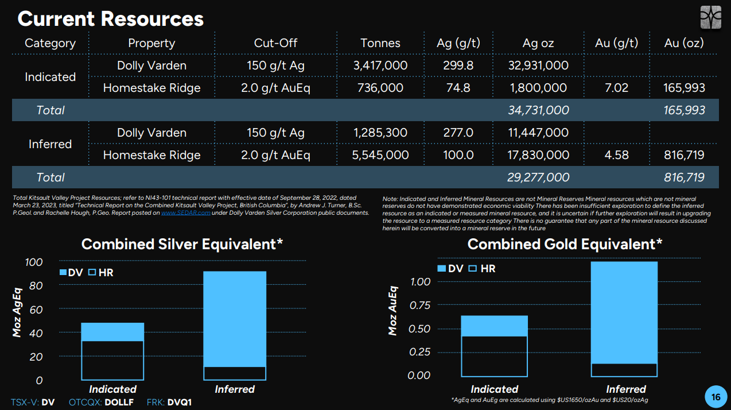The image size is (731, 410).
Task: Click the "OTCQX: DOLLF" ticker text
Action: tap(101, 402)
